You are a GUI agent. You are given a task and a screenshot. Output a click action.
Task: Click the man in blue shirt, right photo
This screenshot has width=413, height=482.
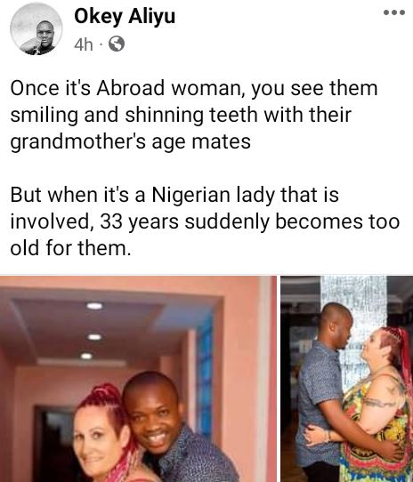point(323,390)
